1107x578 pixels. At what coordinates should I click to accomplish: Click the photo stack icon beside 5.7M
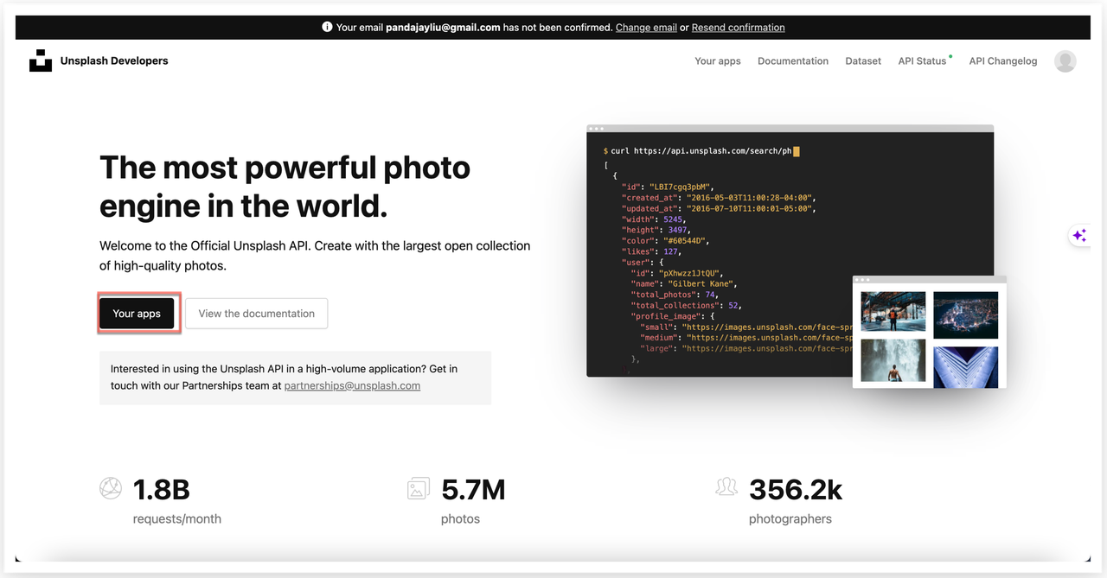419,489
